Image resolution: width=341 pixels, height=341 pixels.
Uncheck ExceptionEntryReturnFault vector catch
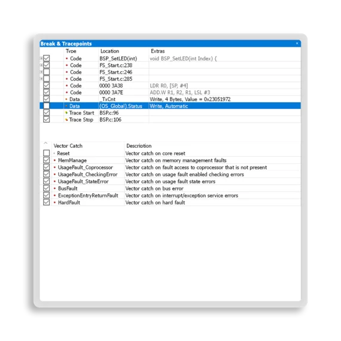coord(46,195)
